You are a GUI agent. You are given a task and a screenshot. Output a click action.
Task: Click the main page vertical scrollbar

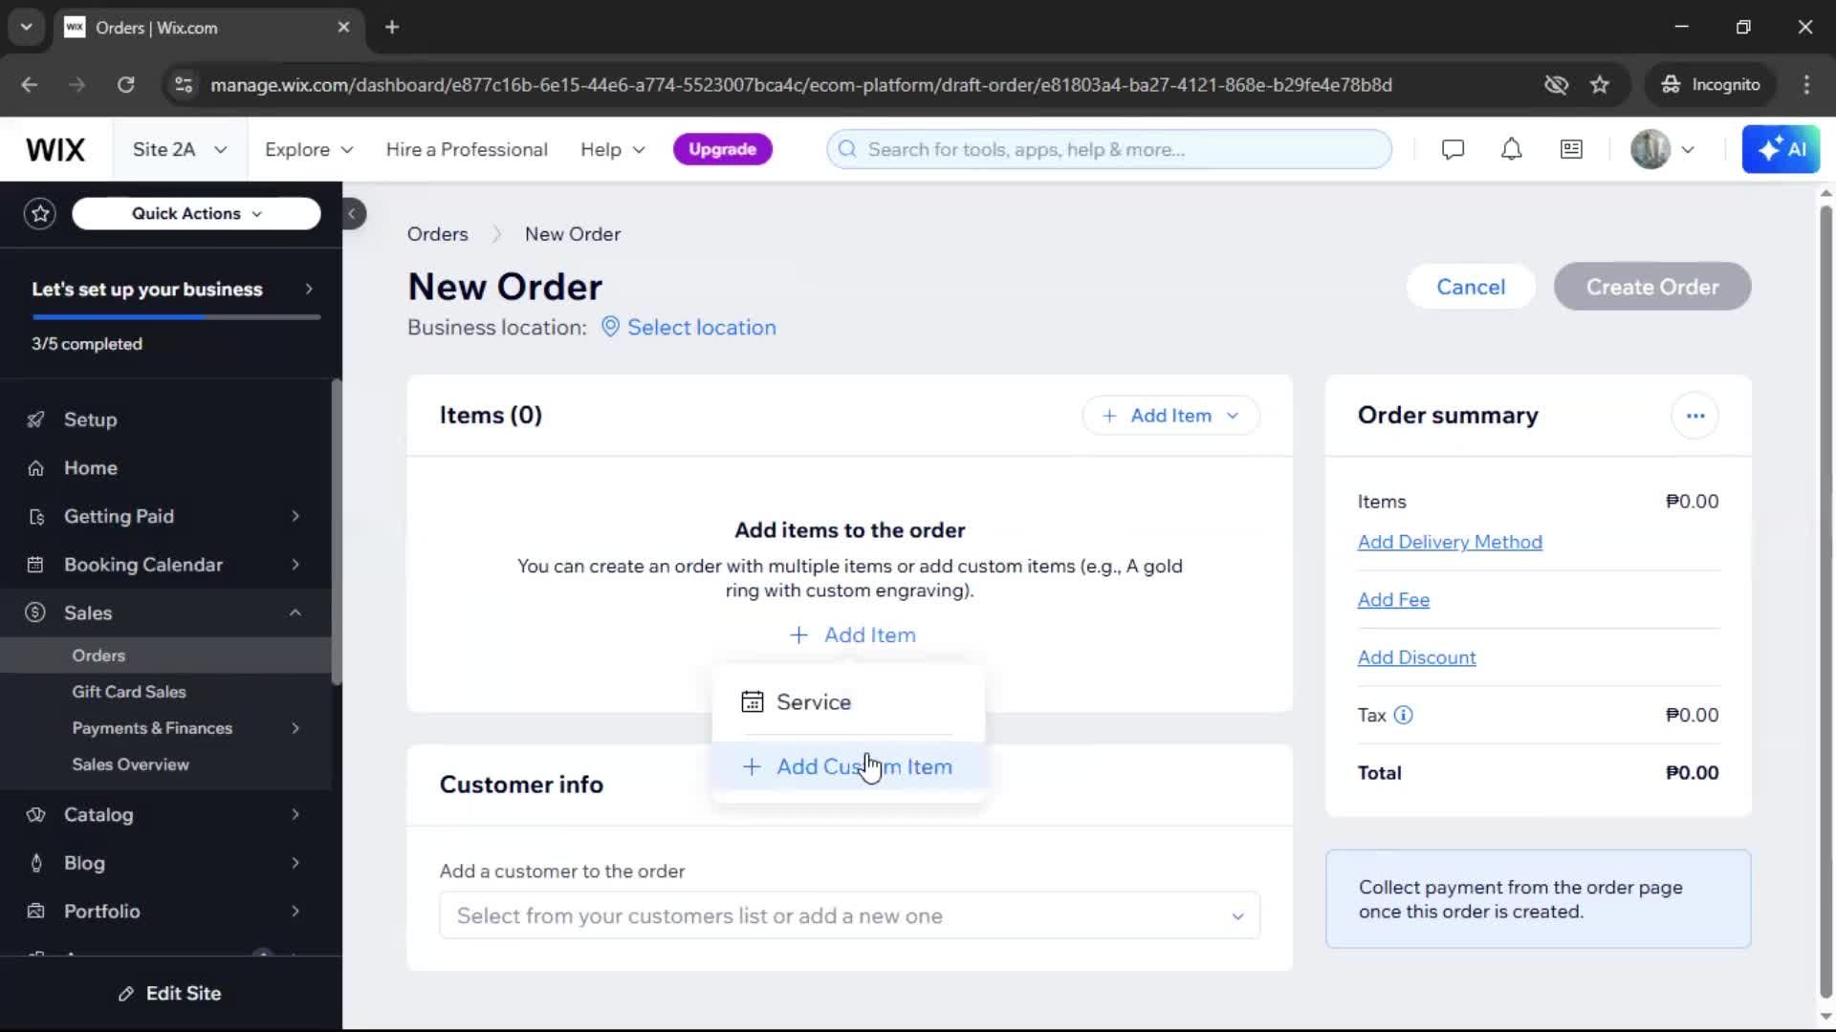[1825, 602]
